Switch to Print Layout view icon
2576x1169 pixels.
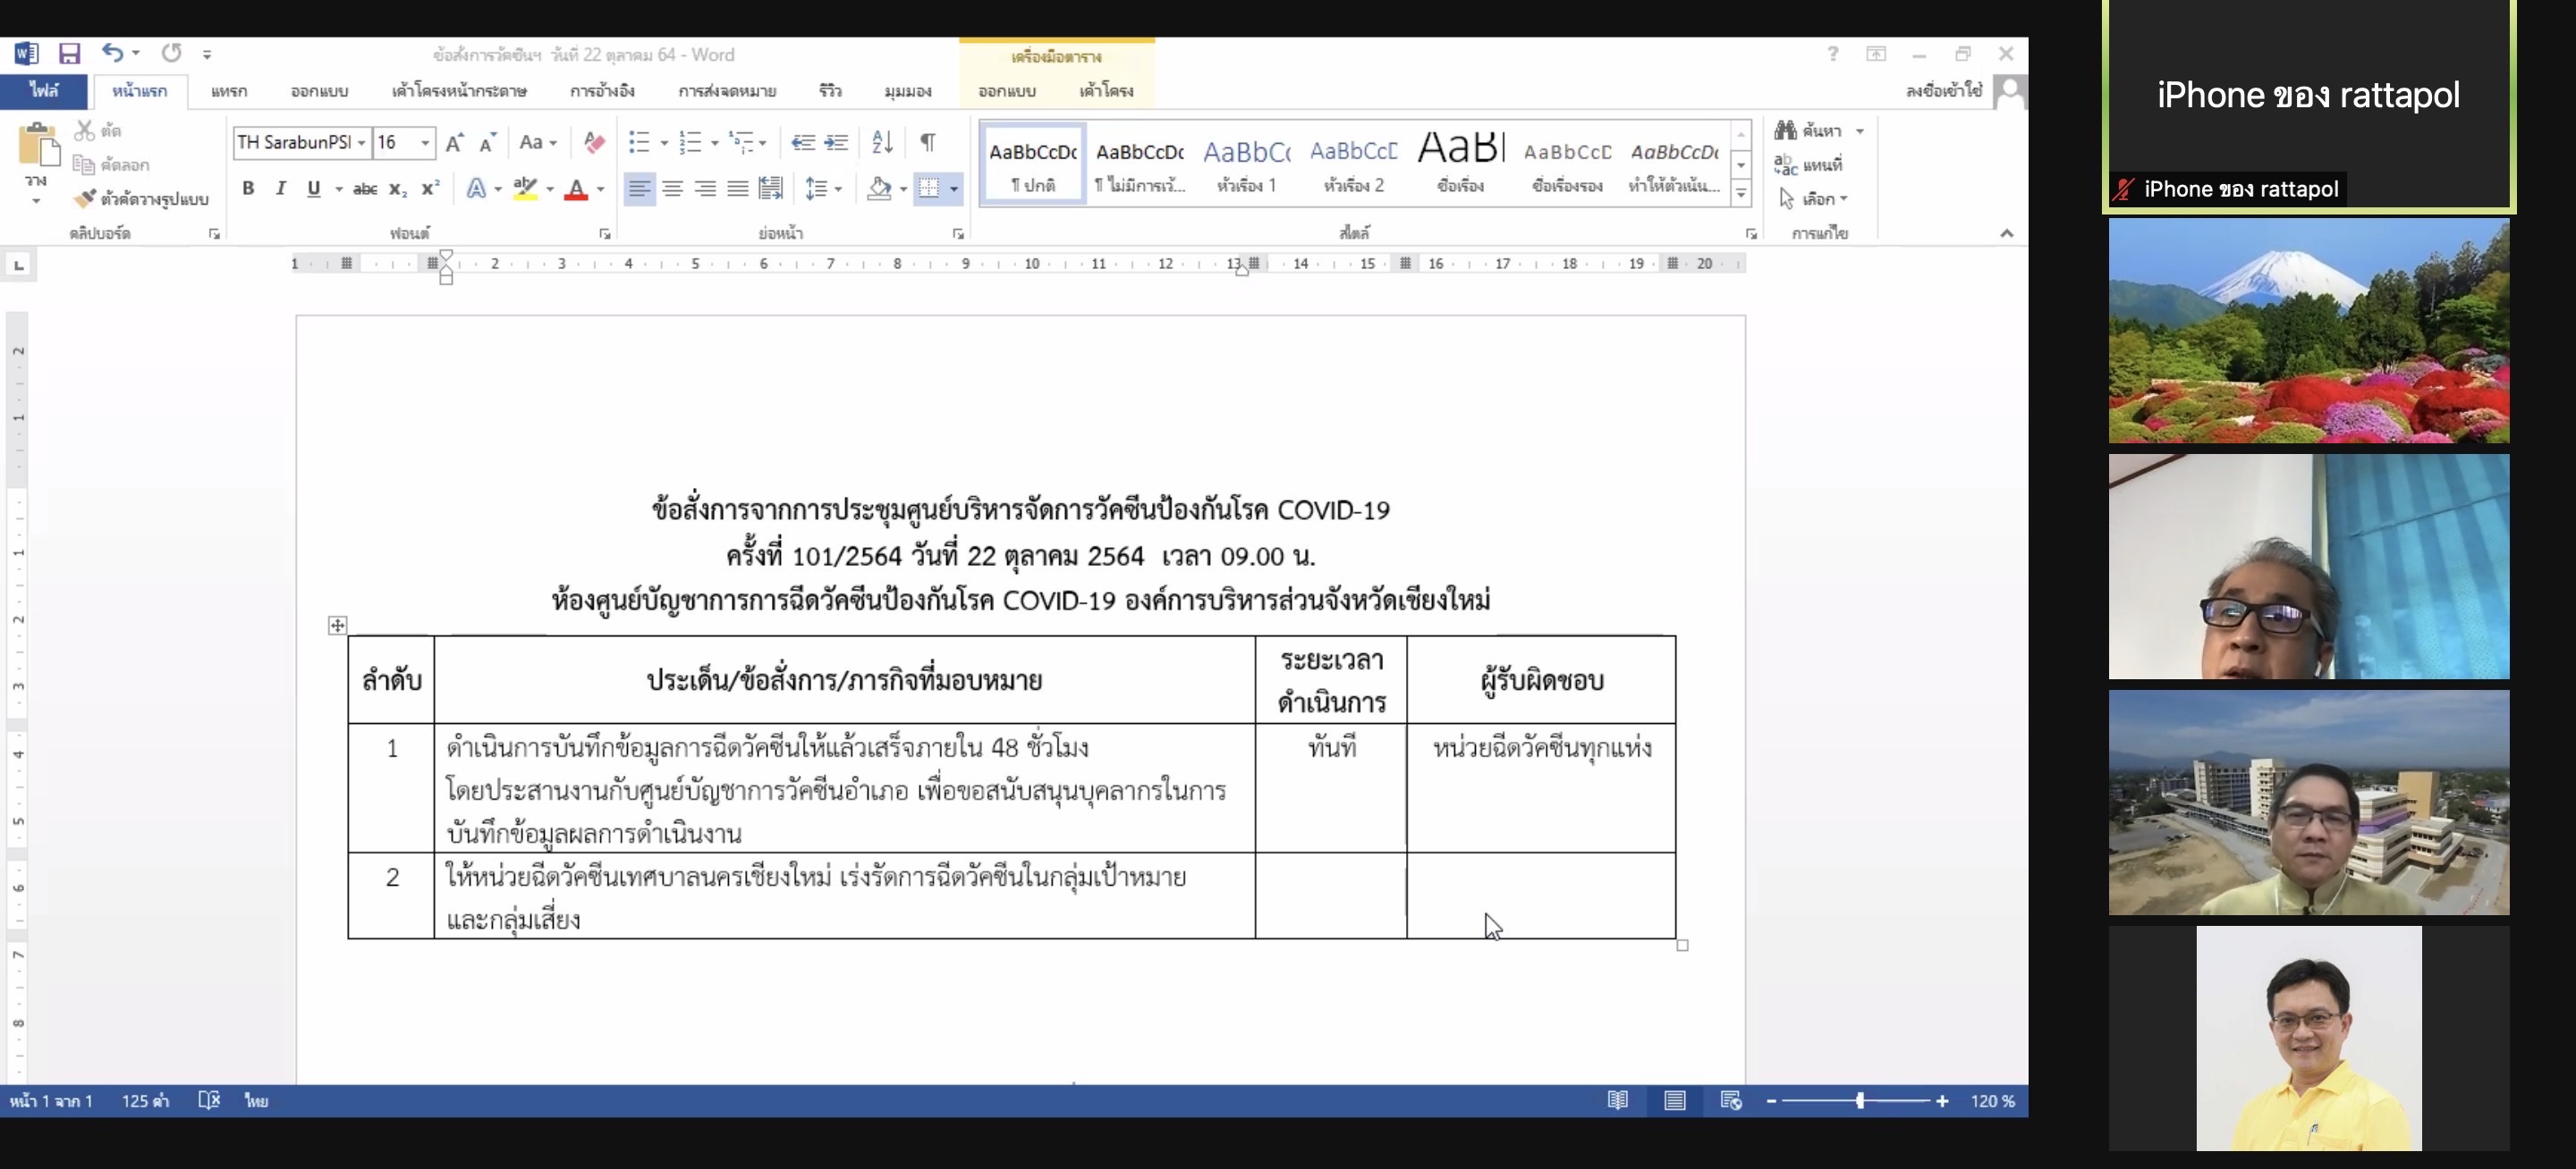coord(1675,1100)
